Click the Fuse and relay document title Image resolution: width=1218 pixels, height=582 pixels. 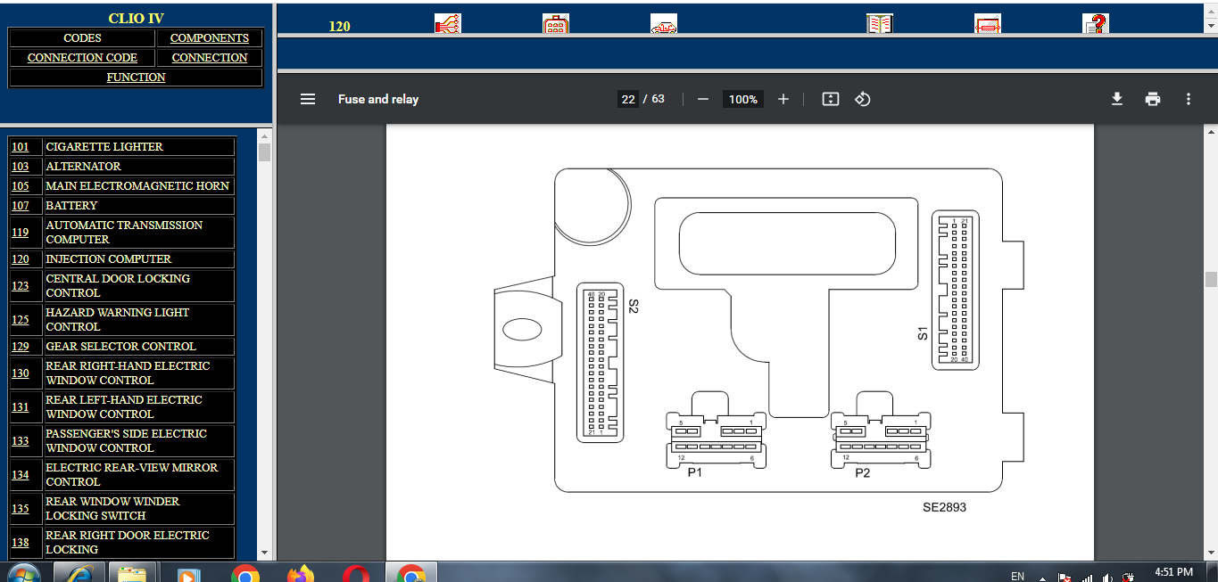pyautogui.click(x=378, y=99)
